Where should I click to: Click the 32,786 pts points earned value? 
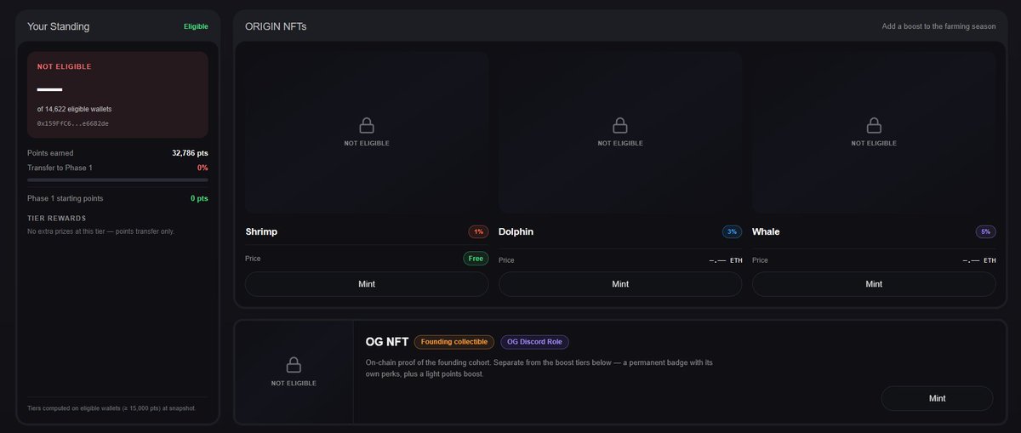[x=190, y=153]
